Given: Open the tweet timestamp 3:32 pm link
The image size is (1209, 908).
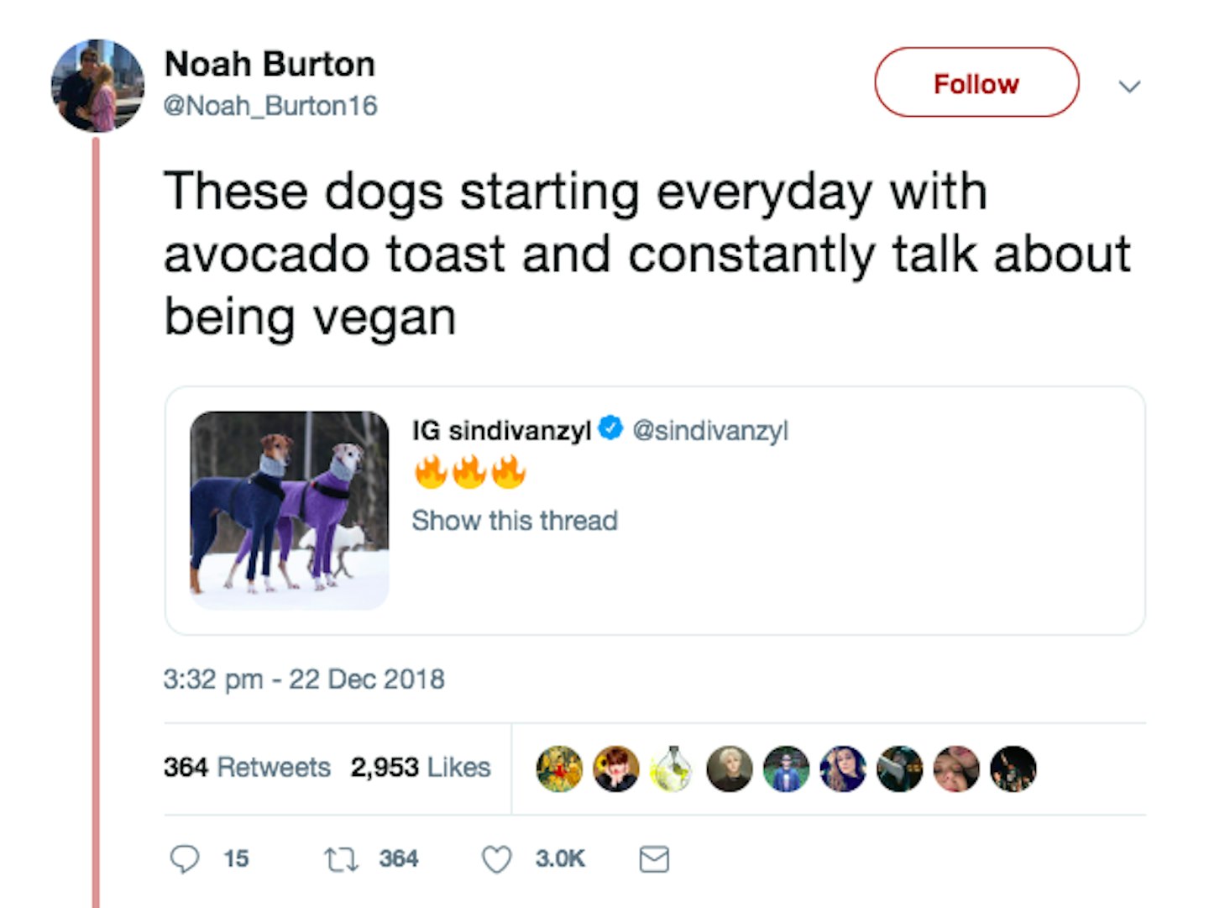Looking at the screenshot, I should 304,679.
